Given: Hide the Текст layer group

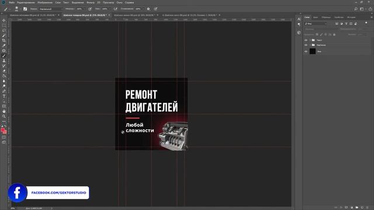Looking at the screenshot, I should tap(306, 40).
